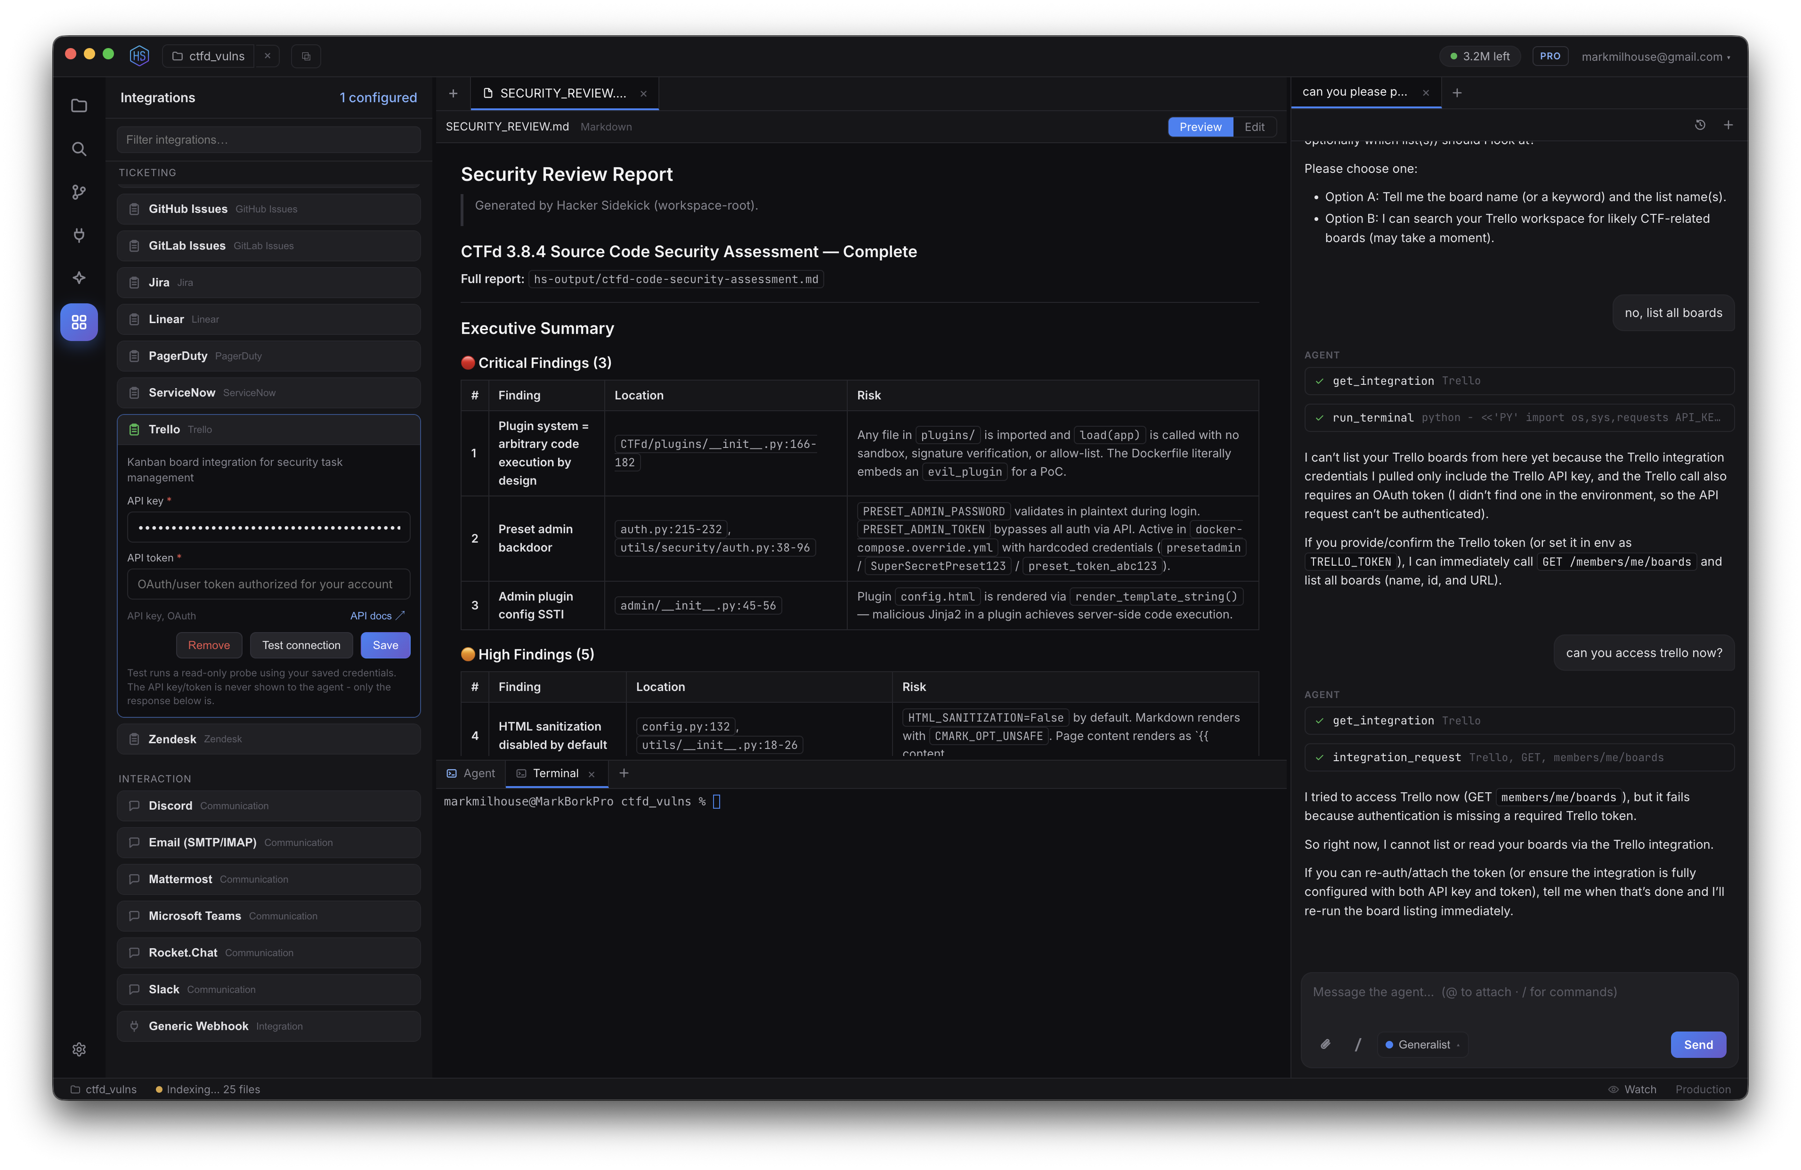Click the duplicate window icon in title bar

pos(306,56)
